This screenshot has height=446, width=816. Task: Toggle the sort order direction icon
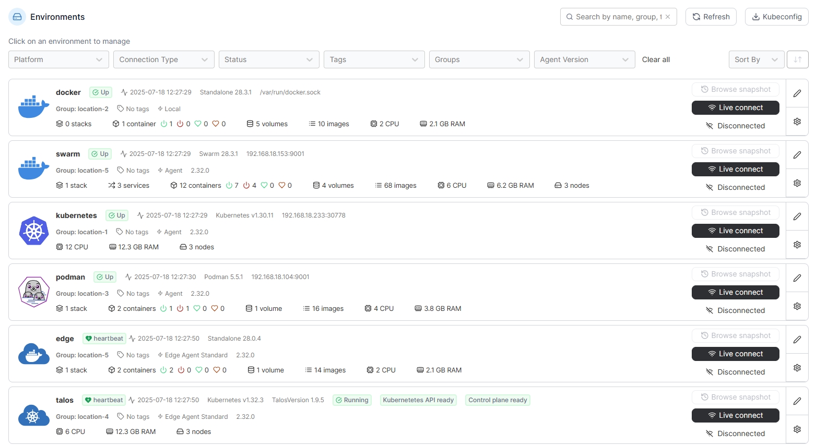click(x=797, y=59)
